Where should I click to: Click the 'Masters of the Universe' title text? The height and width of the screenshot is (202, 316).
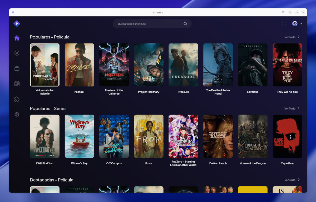(x=114, y=92)
